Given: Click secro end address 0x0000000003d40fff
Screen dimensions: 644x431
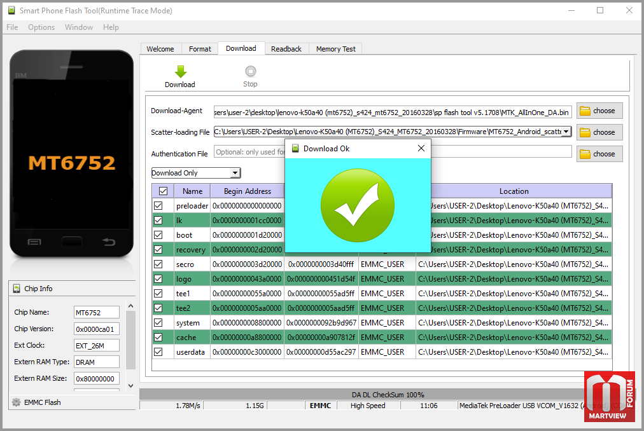Looking at the screenshot, I should tap(321, 264).
